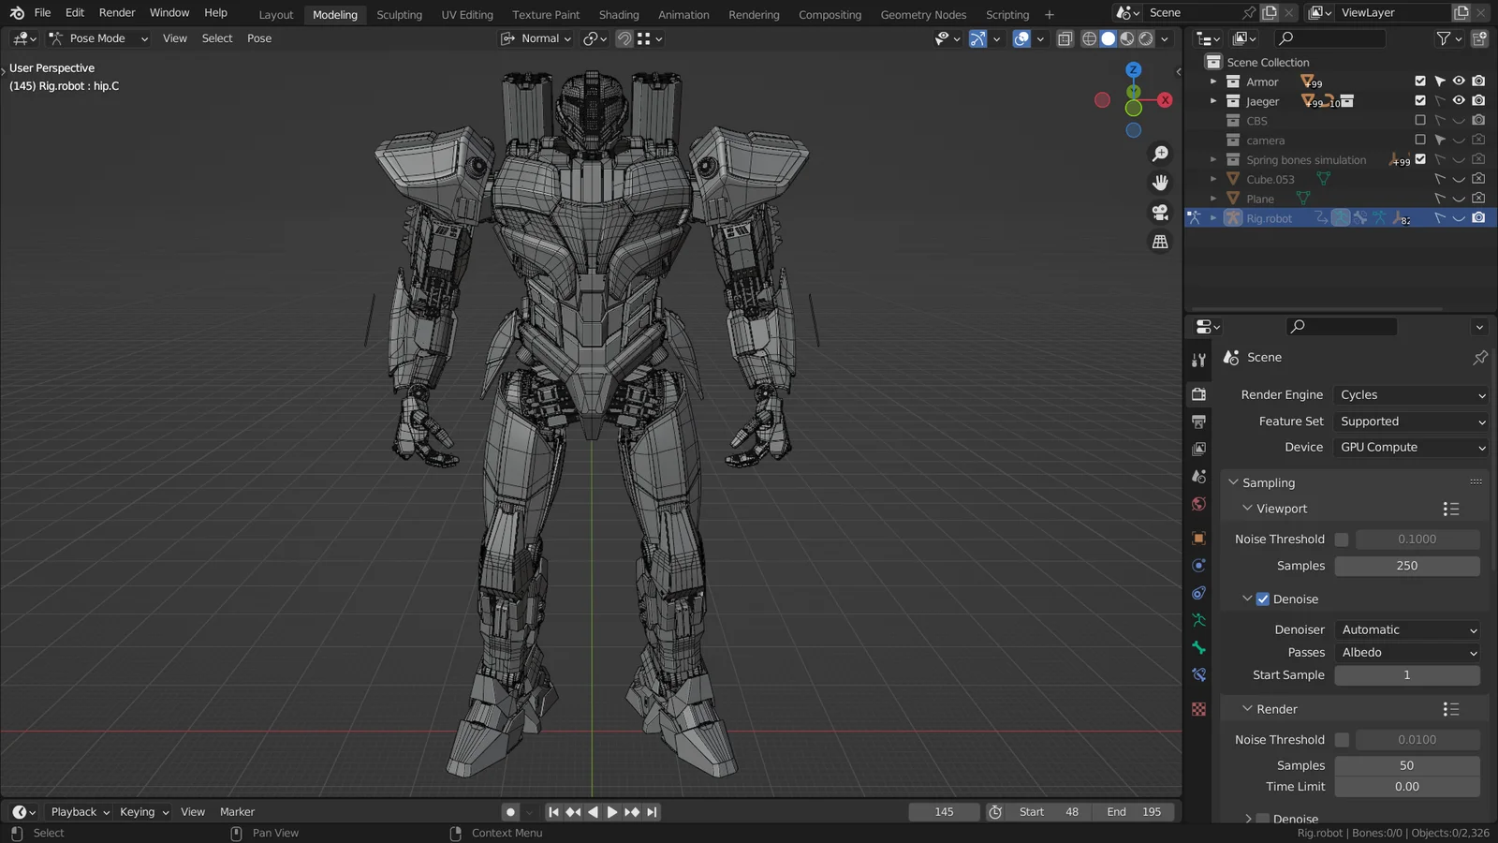Image resolution: width=1498 pixels, height=843 pixels.
Task: Click the Scene name pin button
Action: 1479,357
